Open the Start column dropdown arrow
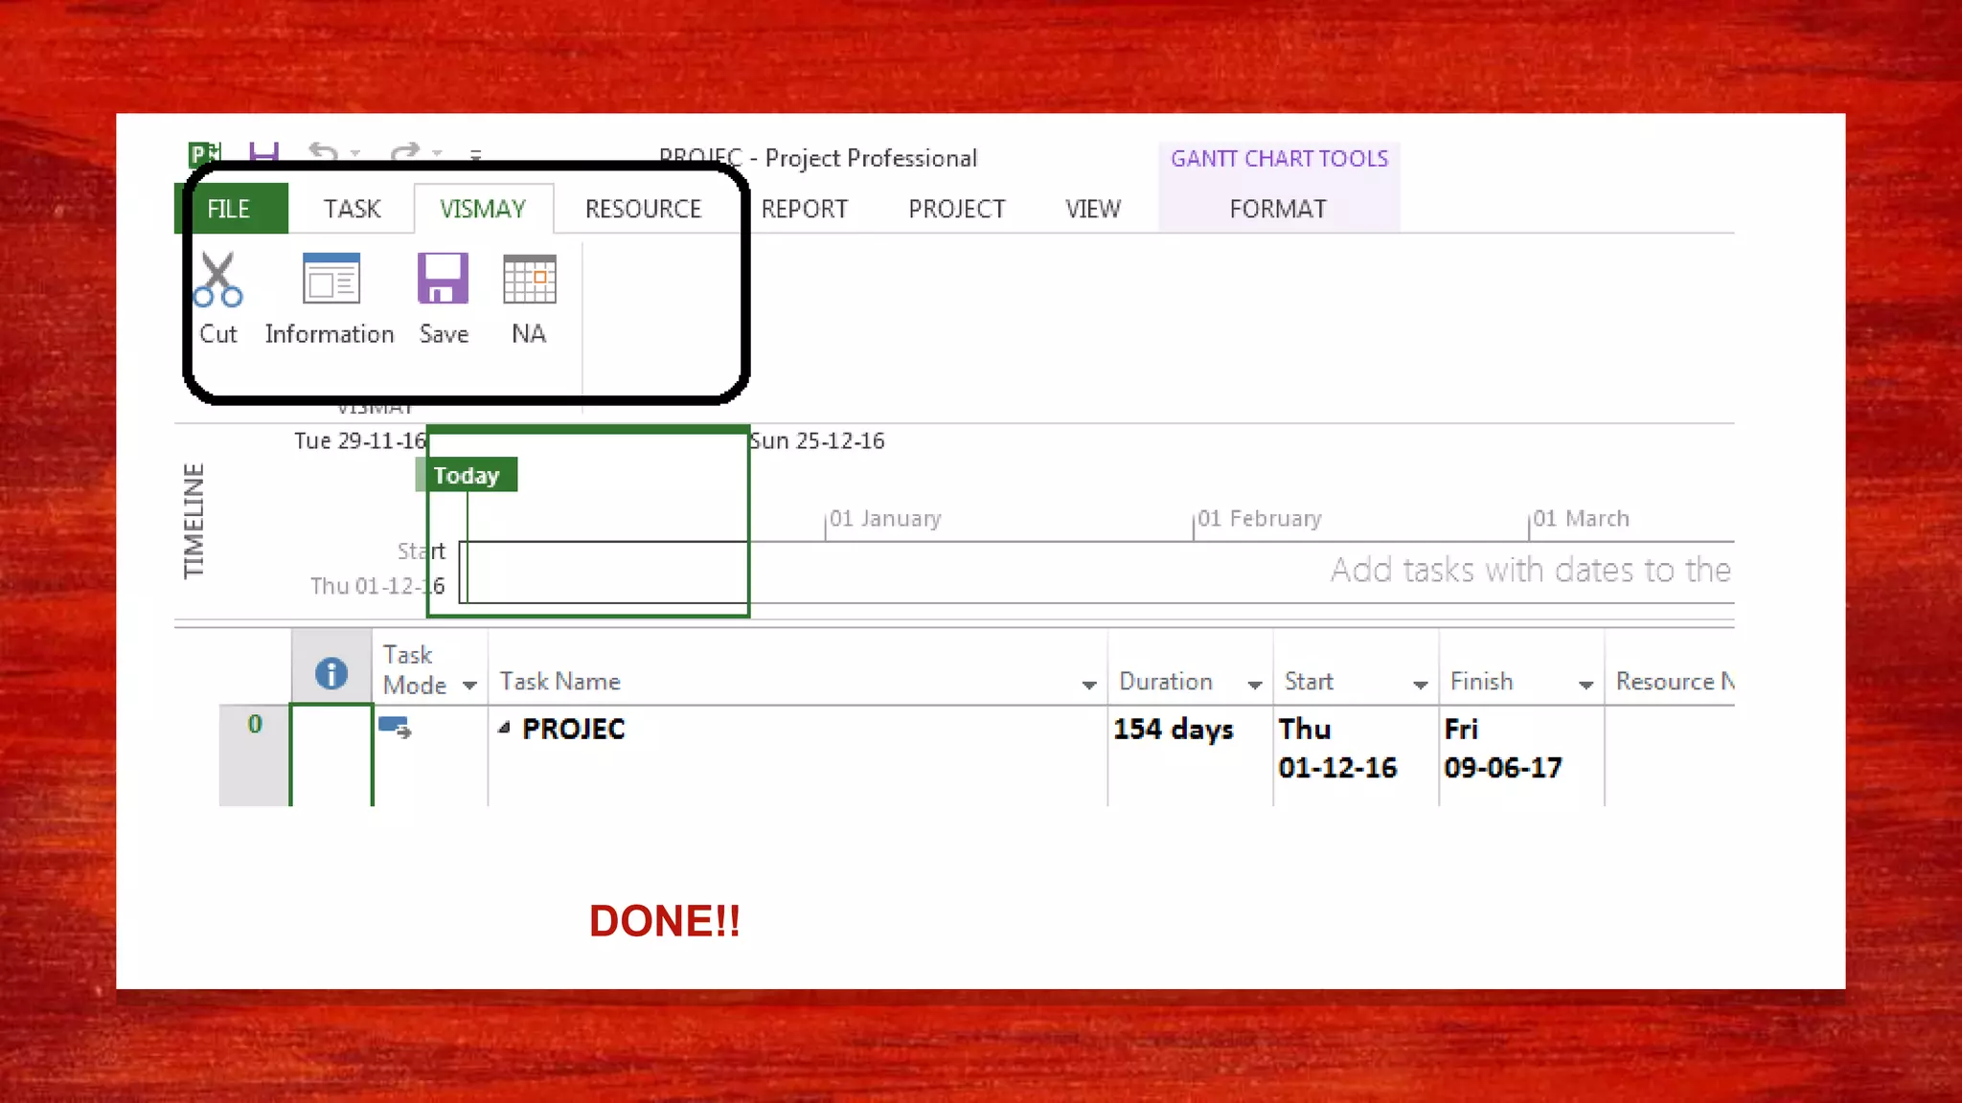 1420,685
